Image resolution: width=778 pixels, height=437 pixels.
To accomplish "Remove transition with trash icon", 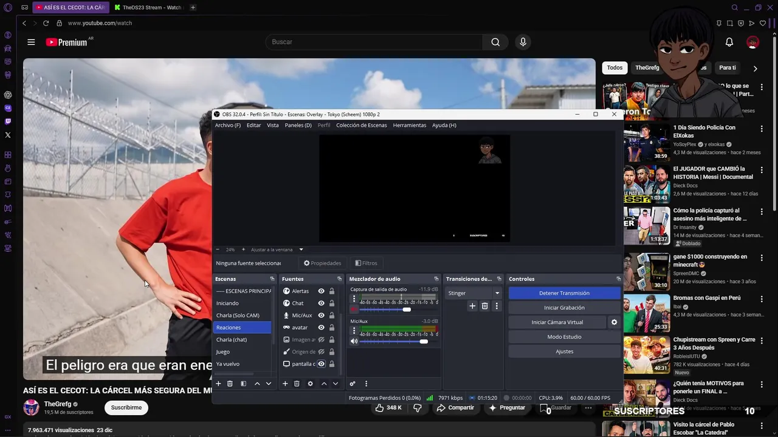I will pyautogui.click(x=484, y=307).
